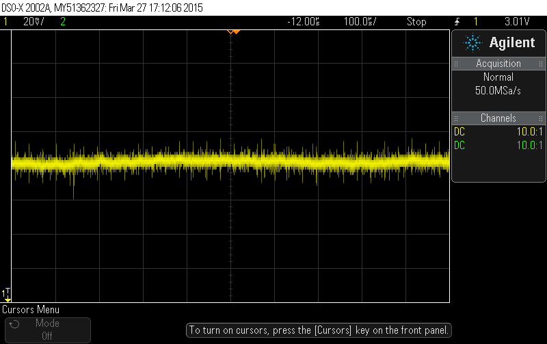547x344 pixels.
Task: Click the channel 1 ground level marker
Action: (x=6, y=295)
